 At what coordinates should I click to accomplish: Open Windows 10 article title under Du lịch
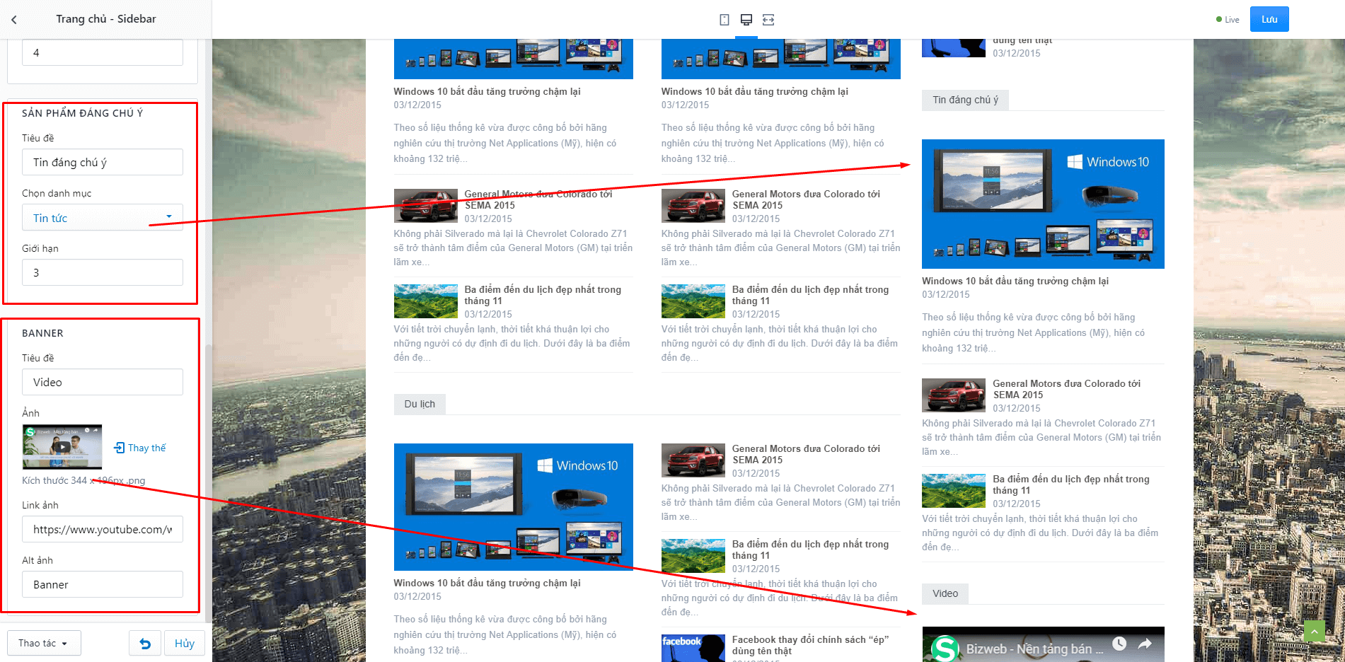coord(487,583)
